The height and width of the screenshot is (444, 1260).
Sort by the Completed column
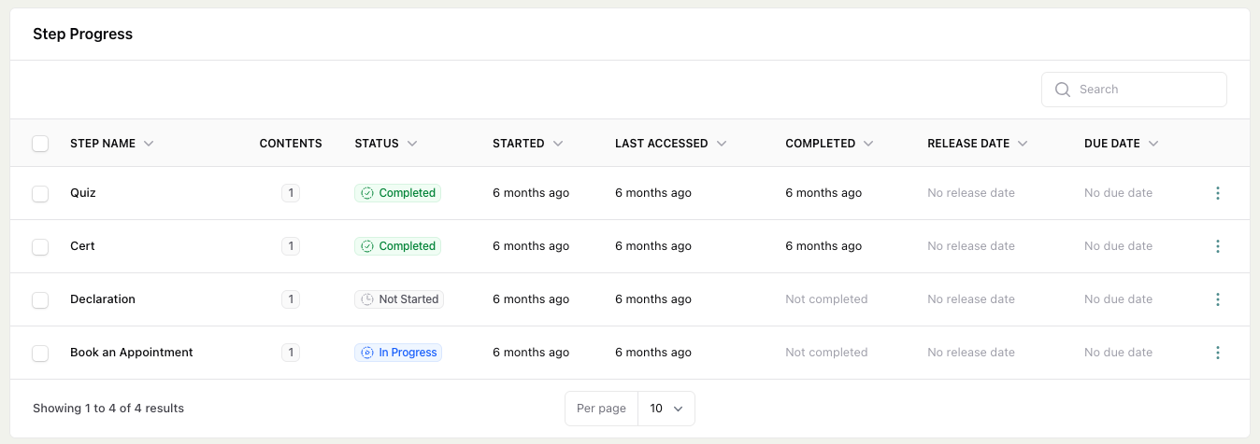click(x=830, y=144)
